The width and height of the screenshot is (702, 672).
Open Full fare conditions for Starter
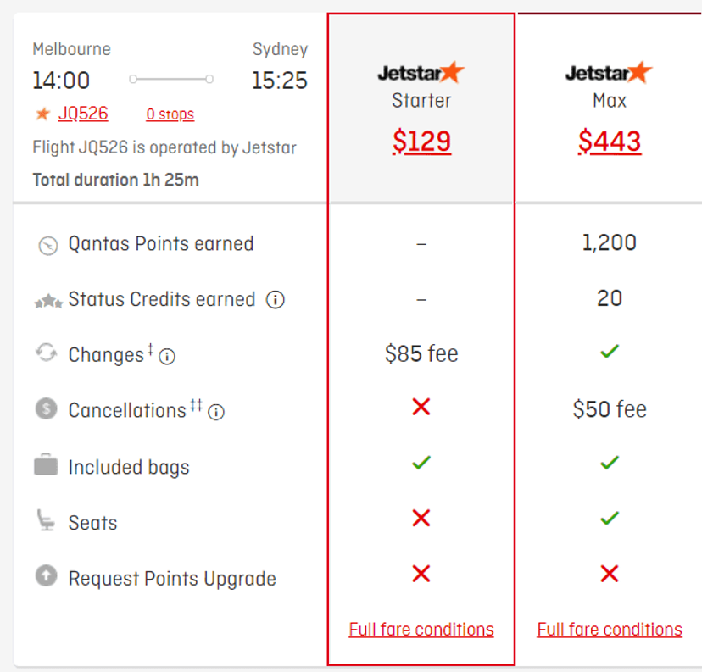click(x=421, y=630)
